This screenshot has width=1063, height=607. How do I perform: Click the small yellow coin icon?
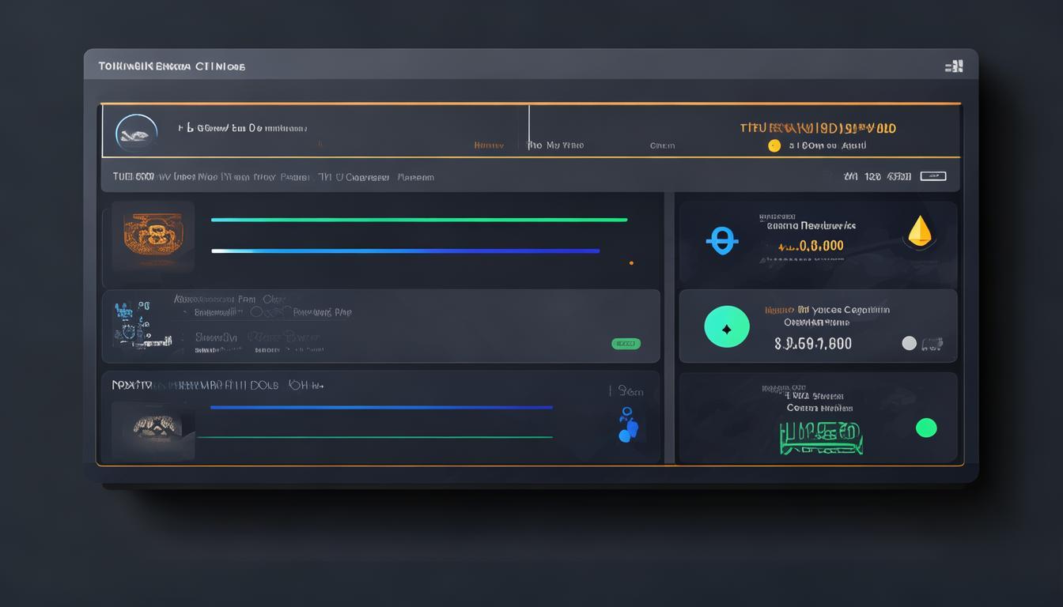[774, 145]
